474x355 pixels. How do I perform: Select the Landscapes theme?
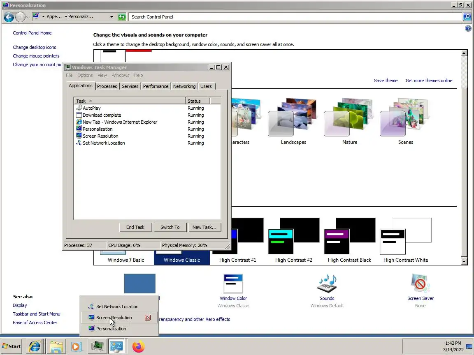click(293, 122)
